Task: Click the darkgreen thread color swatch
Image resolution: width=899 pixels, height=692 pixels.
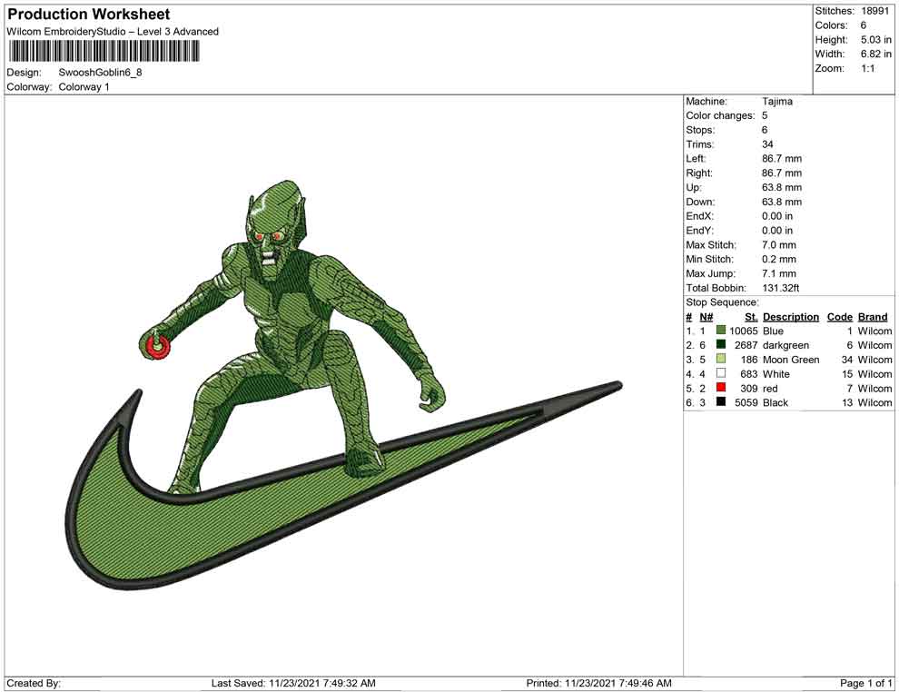Action: [x=721, y=344]
